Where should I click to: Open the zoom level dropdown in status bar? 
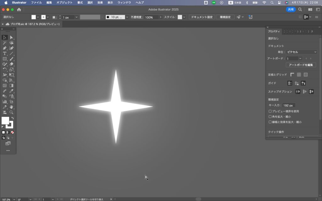(14, 199)
